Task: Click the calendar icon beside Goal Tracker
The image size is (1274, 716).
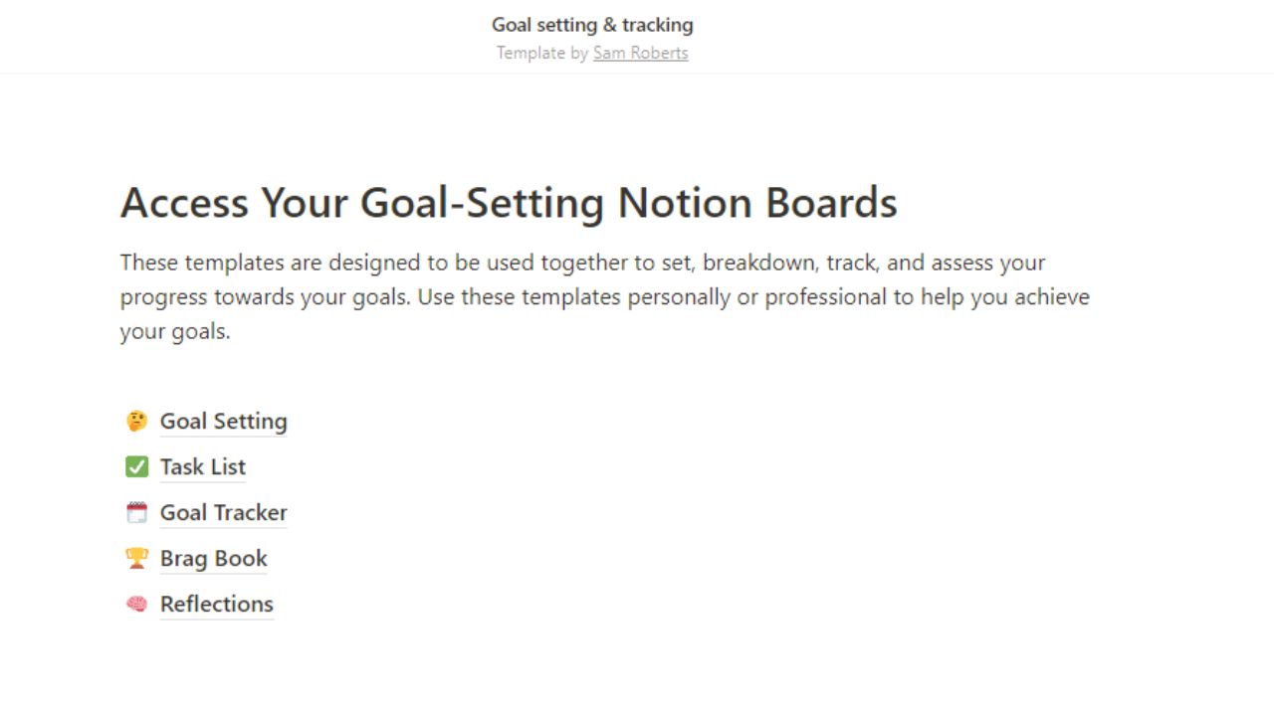Action: pos(136,512)
